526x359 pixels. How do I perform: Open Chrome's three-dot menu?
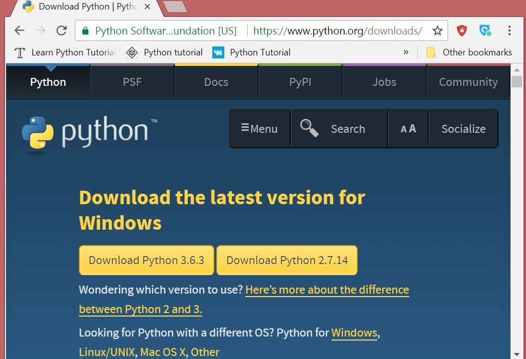tap(510, 30)
